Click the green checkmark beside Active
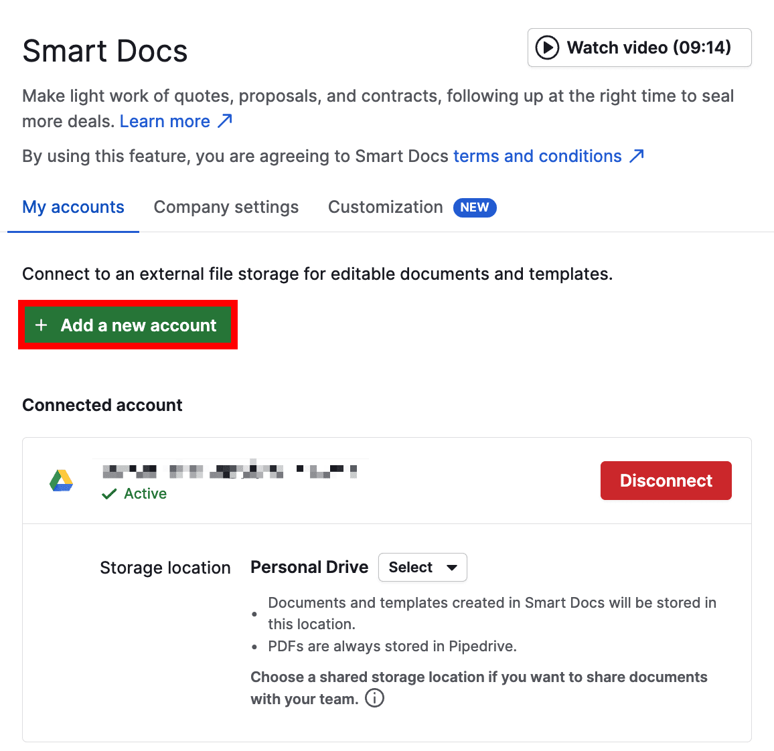Image resolution: width=774 pixels, height=751 pixels. coord(108,494)
